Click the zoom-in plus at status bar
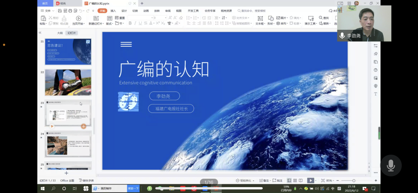 tap(375, 181)
